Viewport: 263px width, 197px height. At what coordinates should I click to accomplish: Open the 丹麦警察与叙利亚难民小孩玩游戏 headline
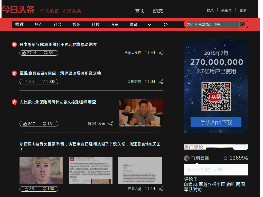(x=58, y=45)
